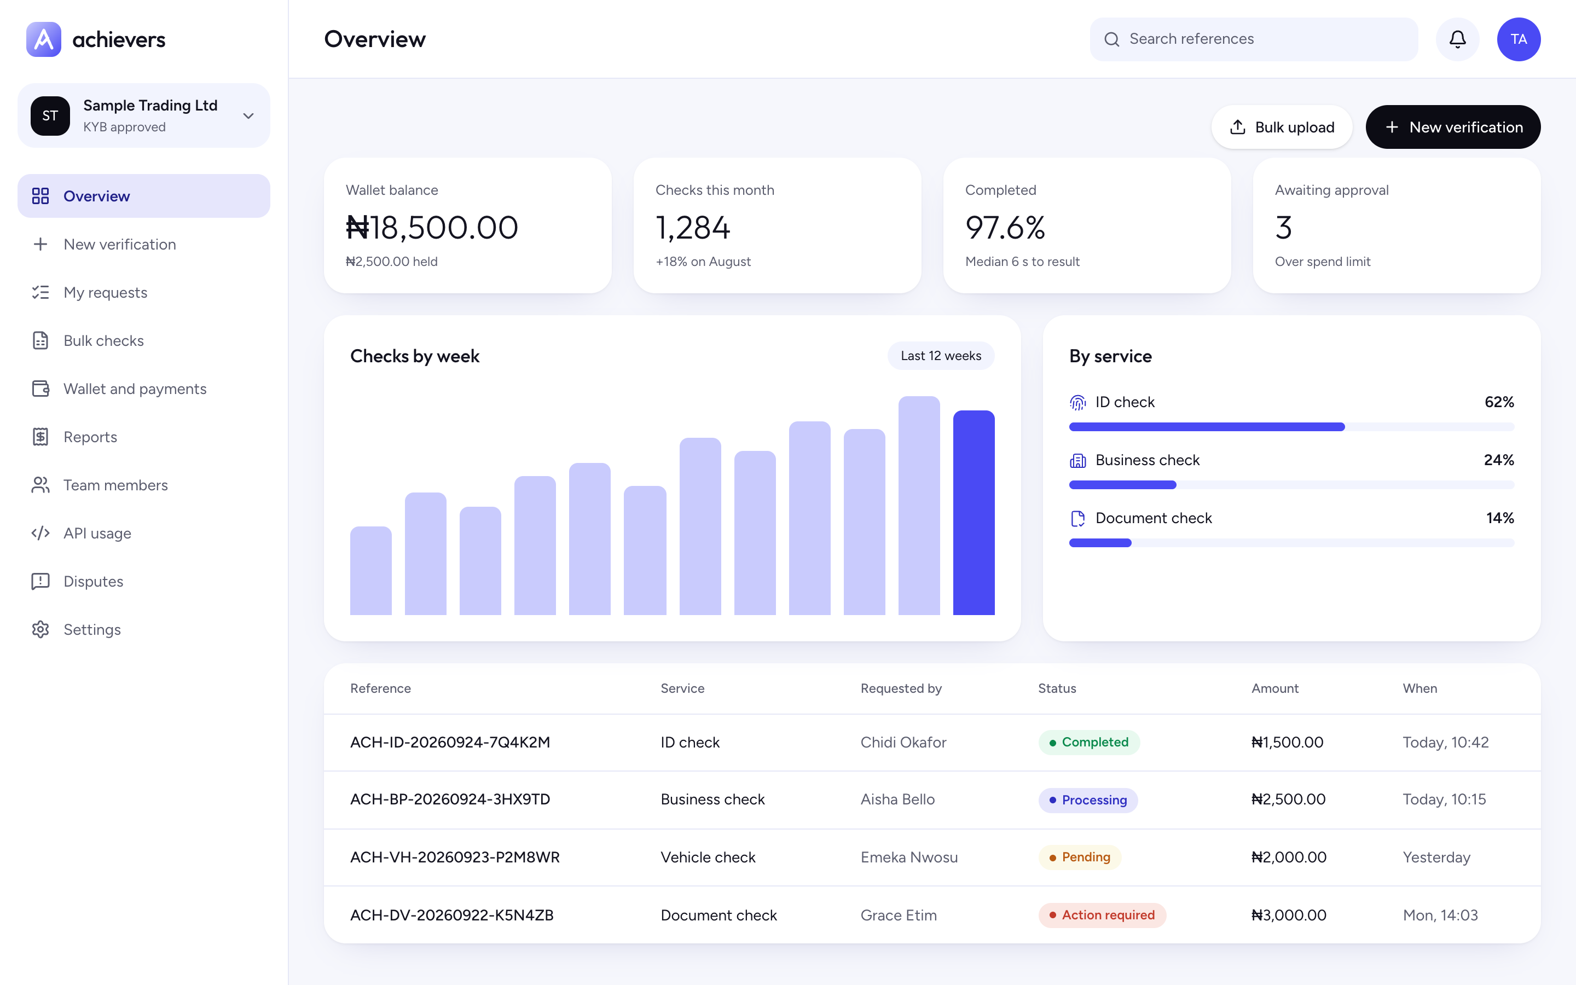Open Reports in the sidebar
Viewport: 1576px width, 985px height.
(144, 437)
